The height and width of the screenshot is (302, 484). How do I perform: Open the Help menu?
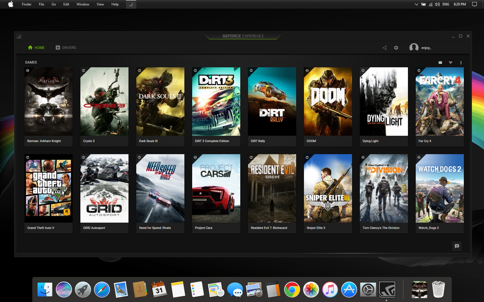pos(115,4)
